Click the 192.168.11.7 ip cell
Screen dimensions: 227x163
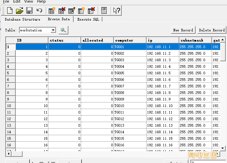(163, 86)
